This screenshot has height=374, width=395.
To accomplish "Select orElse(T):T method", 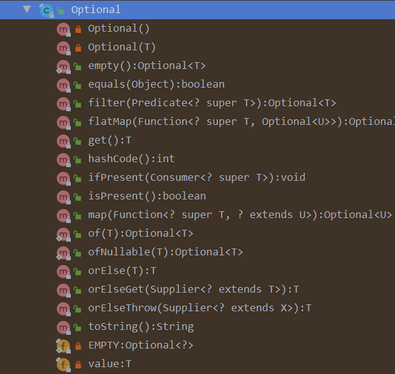I will pyautogui.click(x=122, y=271).
